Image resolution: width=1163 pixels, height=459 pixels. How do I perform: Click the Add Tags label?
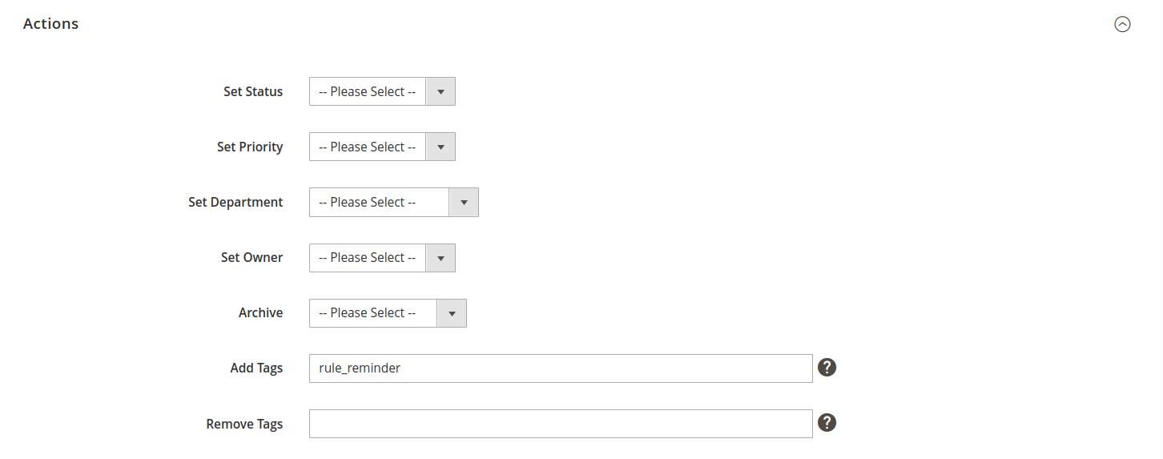pyautogui.click(x=256, y=368)
